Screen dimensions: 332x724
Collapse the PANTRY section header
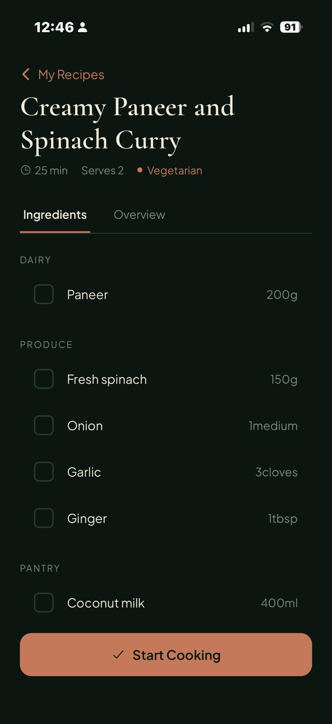pyautogui.click(x=40, y=568)
